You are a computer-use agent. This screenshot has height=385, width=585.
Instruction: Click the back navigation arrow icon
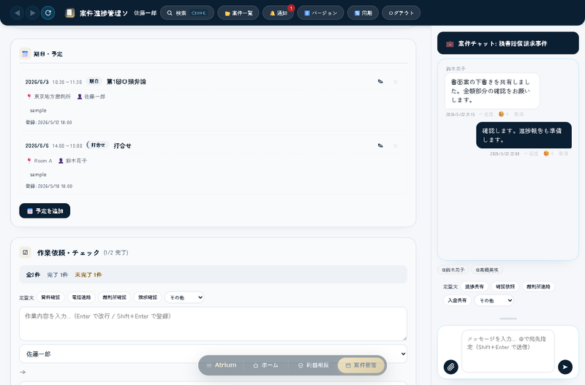pos(17,13)
